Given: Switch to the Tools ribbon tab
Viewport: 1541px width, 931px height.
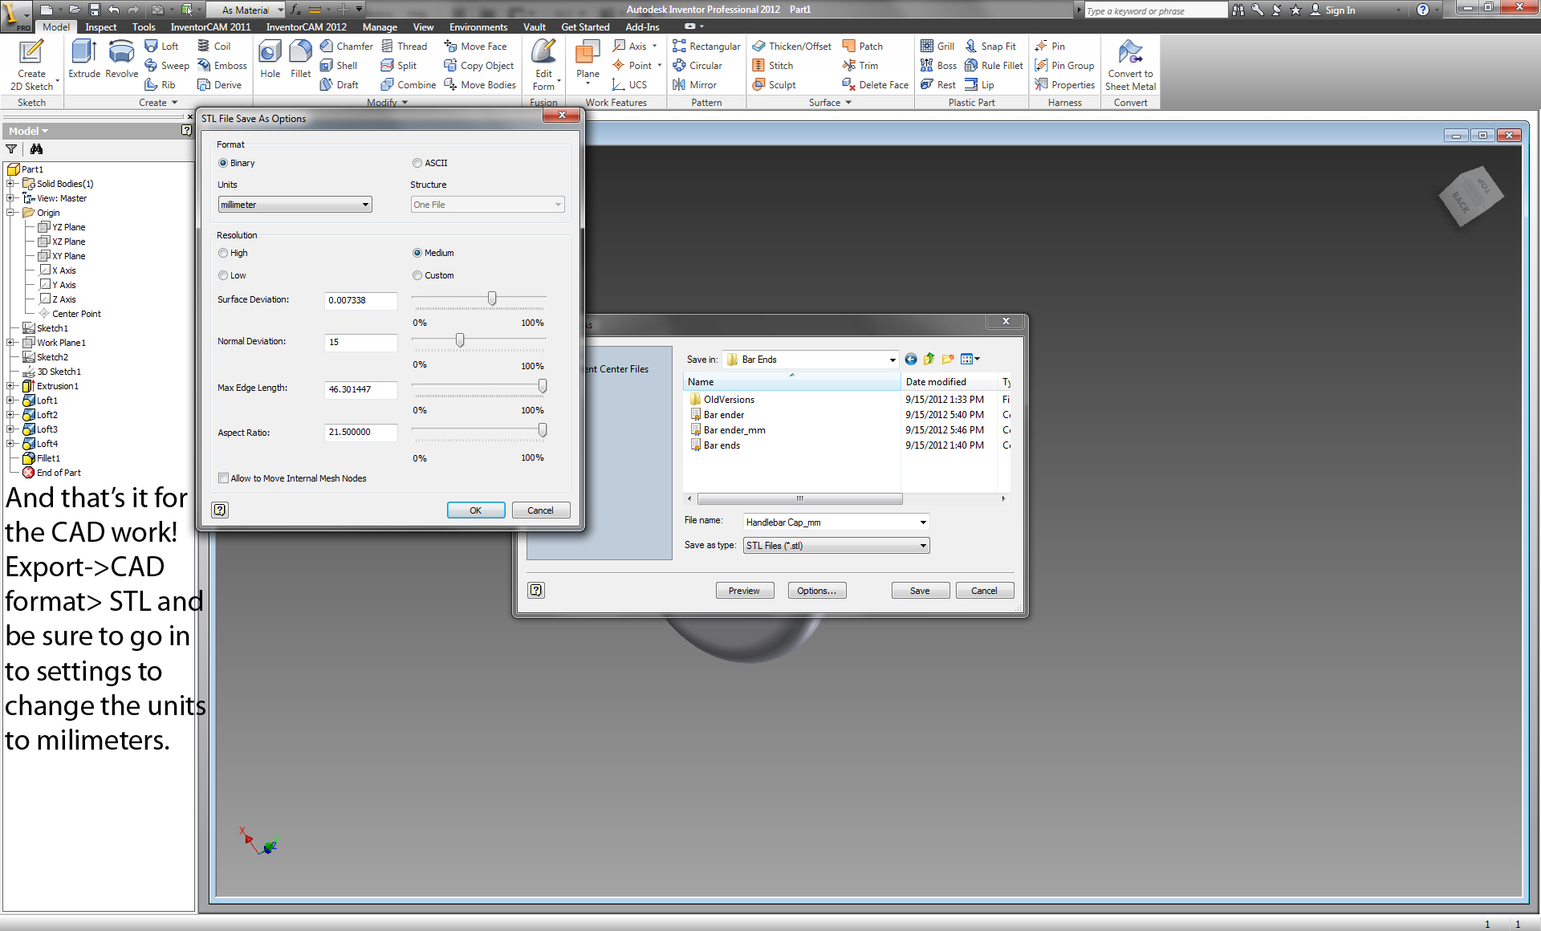Looking at the screenshot, I should click(x=144, y=27).
